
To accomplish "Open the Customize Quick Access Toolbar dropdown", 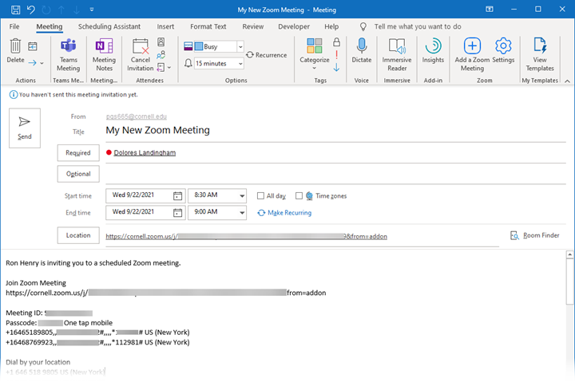I will tap(92, 10).
